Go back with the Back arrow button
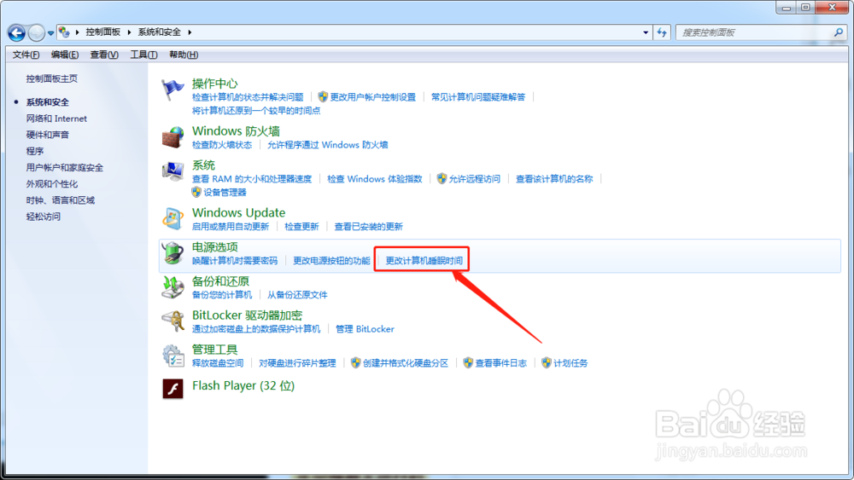854x480 pixels. 16,32
